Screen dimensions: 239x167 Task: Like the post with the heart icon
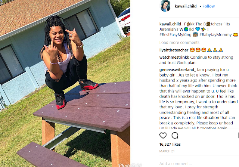pos(163,135)
